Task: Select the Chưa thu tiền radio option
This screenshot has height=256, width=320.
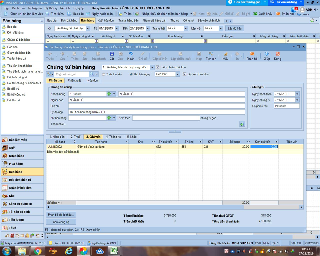Action: pos(103,74)
